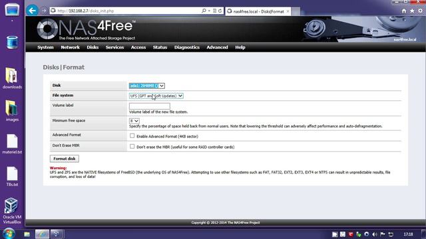426x239 pixels.
Task: Switch to Internet Explorer in the taskbar
Action: (x=42, y=234)
